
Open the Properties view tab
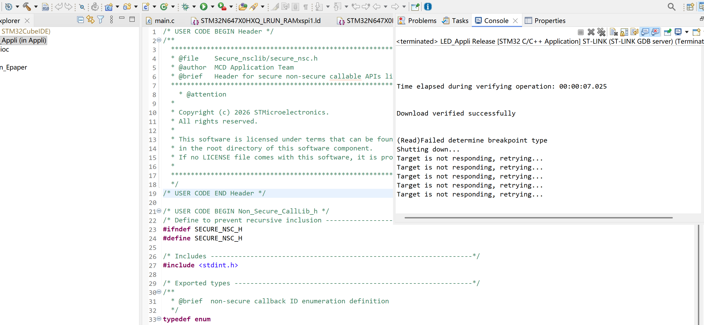[x=545, y=21]
